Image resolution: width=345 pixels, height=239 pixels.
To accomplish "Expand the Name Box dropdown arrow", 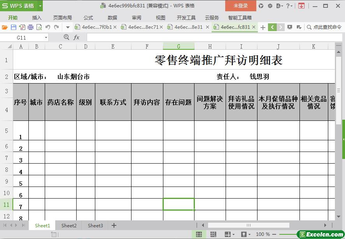I will 46,38.
